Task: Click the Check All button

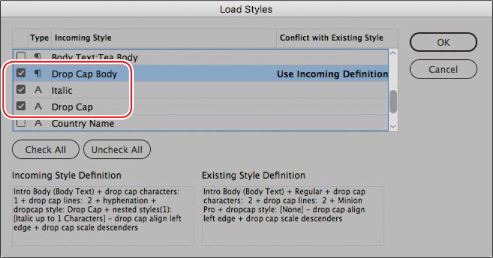Action: (x=46, y=149)
